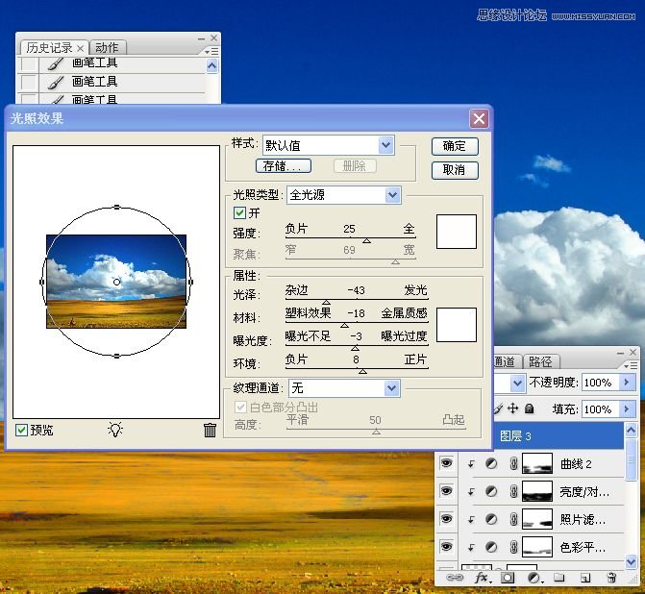Viewport: 645px width, 594px height.
Task: Create new layer icon
Action: 585,578
